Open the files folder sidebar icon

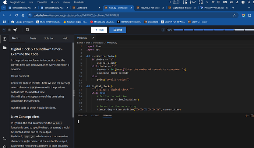(x=4, y=48)
